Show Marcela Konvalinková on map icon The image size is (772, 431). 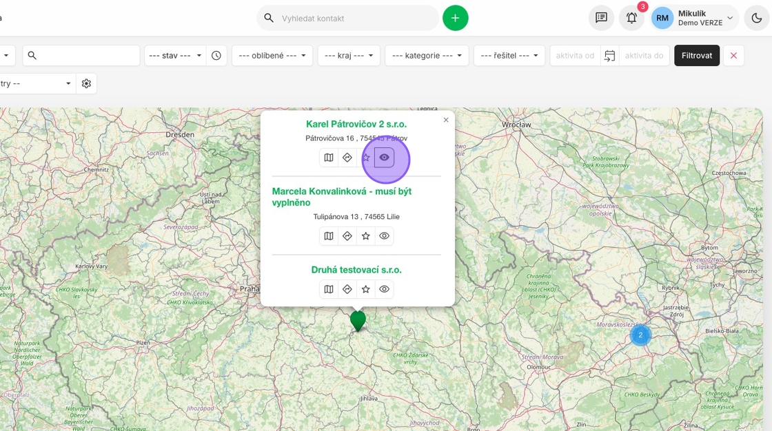[329, 236]
